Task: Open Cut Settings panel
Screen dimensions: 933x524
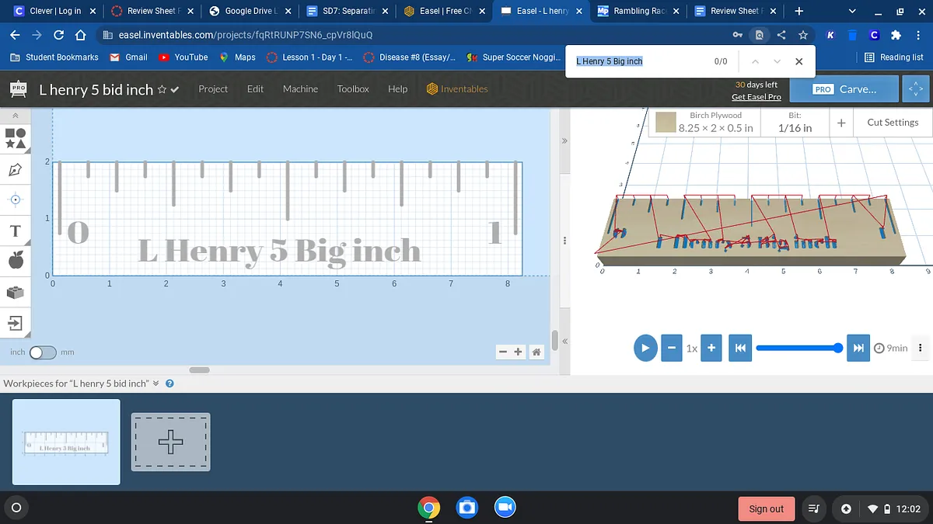Action: tap(893, 123)
